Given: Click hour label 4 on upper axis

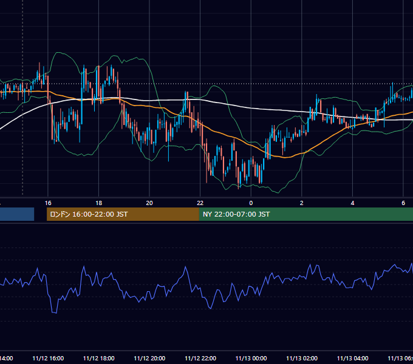Looking at the screenshot, I should [x=352, y=203].
